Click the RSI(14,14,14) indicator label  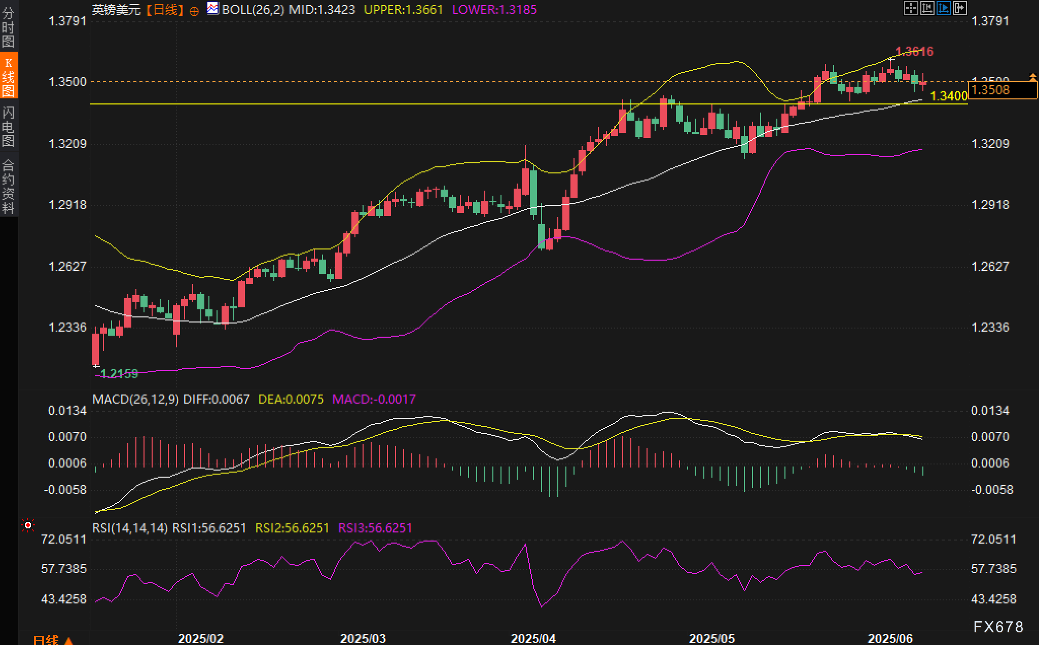[129, 528]
